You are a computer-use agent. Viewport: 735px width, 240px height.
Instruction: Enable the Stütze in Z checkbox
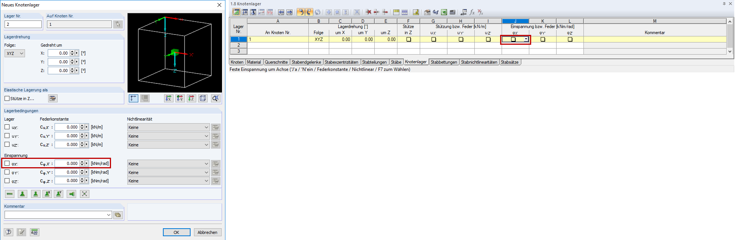(x=7, y=99)
